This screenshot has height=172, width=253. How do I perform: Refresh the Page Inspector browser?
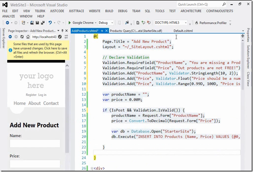tap(22, 37)
